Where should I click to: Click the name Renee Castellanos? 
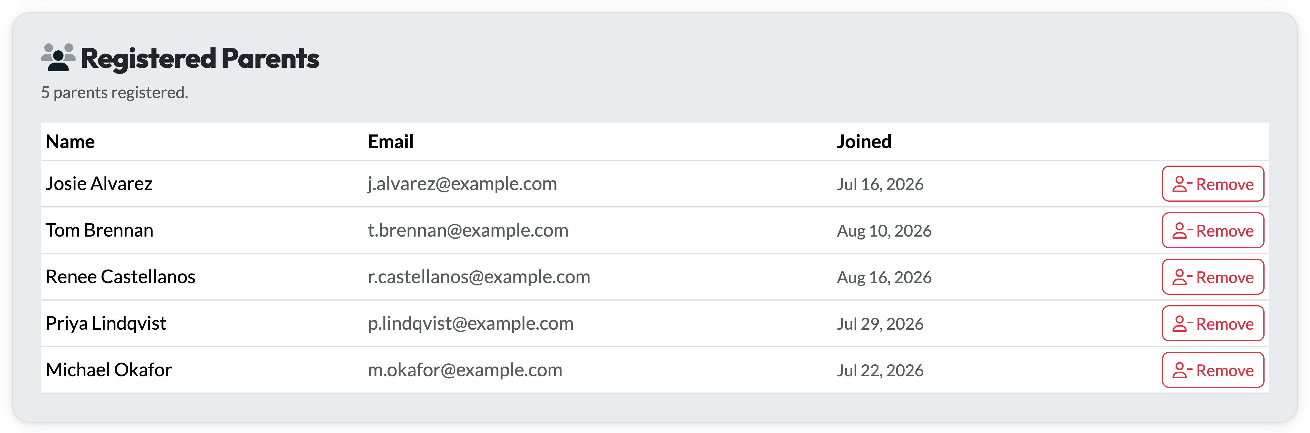click(x=121, y=277)
